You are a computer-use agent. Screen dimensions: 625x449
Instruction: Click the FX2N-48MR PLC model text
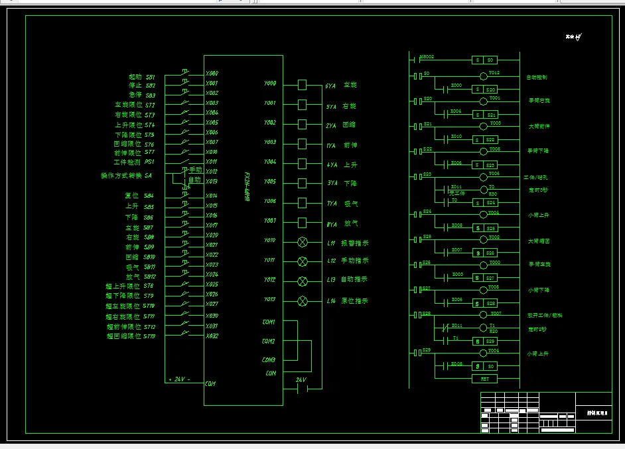(x=247, y=186)
